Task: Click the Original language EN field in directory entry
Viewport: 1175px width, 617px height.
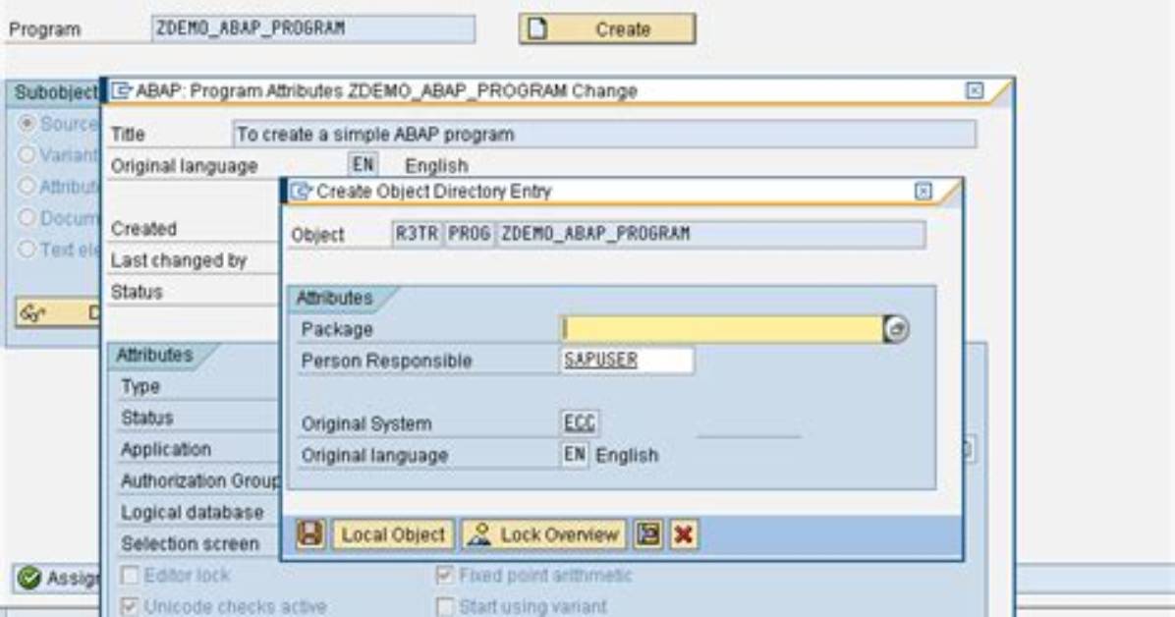Action: pyautogui.click(x=574, y=455)
